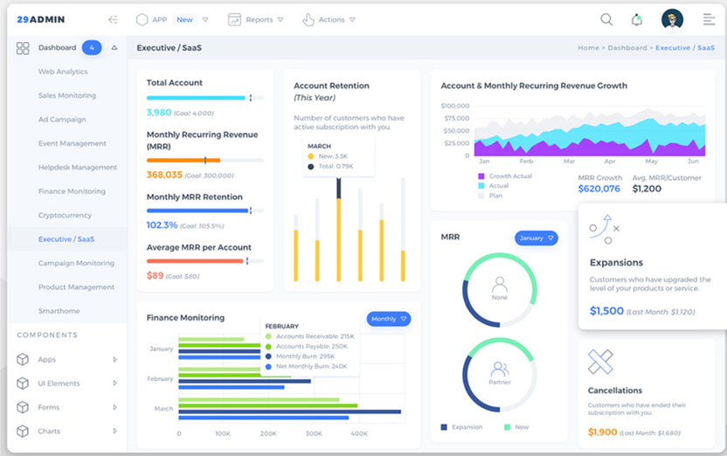Click the user avatar picture
The height and width of the screenshot is (456, 727).
coord(672,19)
